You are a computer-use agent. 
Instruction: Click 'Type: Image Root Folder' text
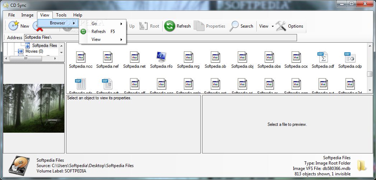327,163
